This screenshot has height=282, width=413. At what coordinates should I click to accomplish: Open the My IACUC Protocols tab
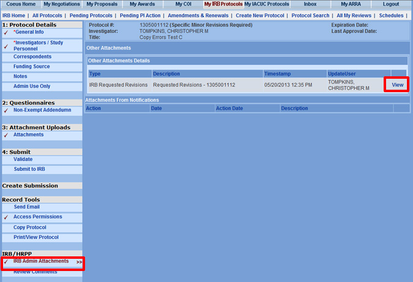coord(267,4)
